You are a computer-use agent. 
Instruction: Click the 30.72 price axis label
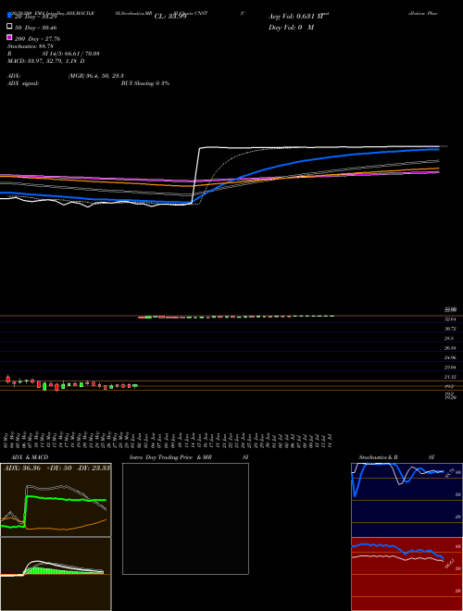(x=450, y=329)
